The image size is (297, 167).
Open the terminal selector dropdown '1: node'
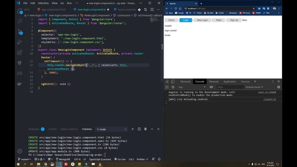[x=111, y=129]
